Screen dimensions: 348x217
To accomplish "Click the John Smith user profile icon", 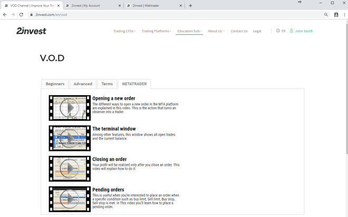I will [292, 31].
